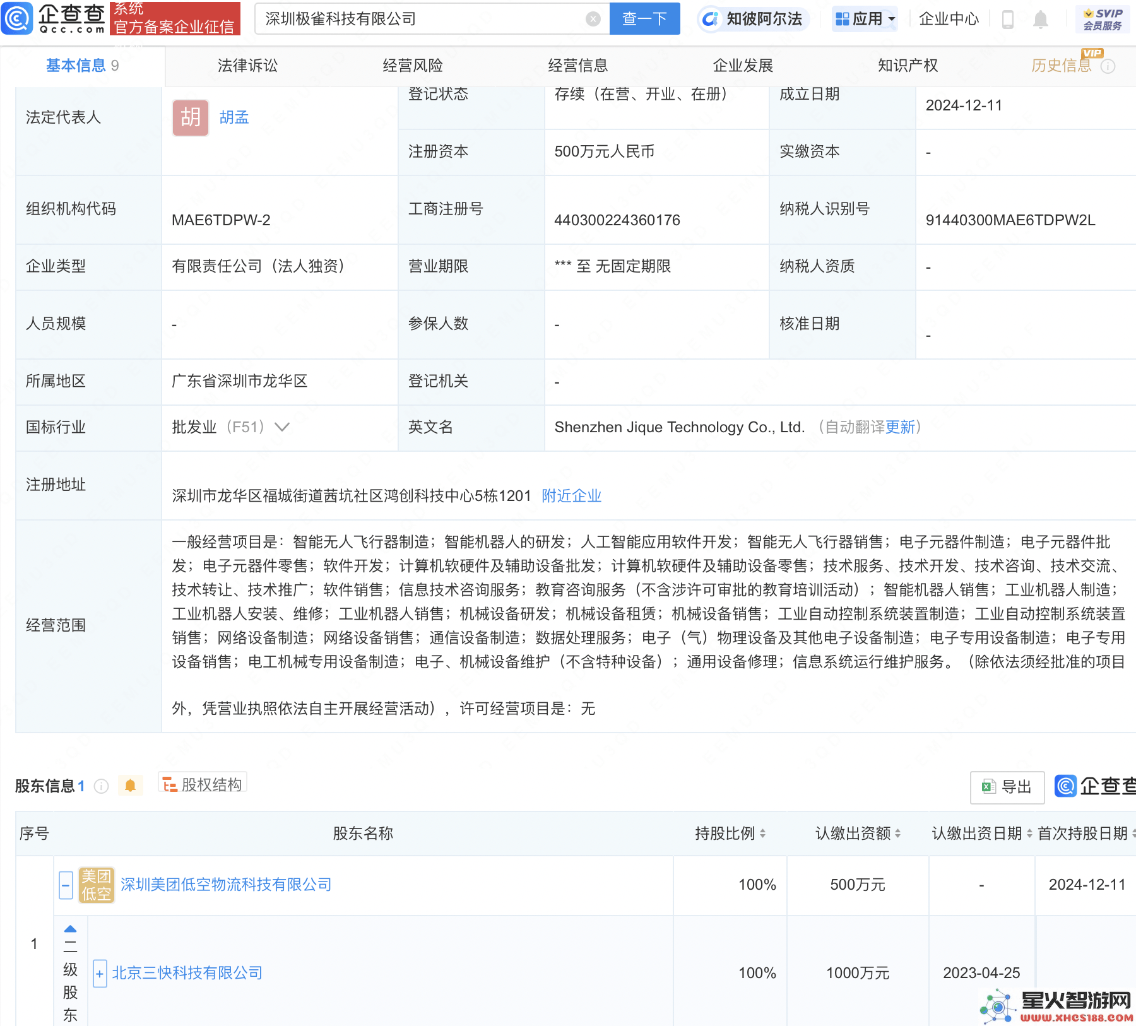1136x1026 pixels.
Task: Switch to the 经营风险 tab
Action: [413, 66]
